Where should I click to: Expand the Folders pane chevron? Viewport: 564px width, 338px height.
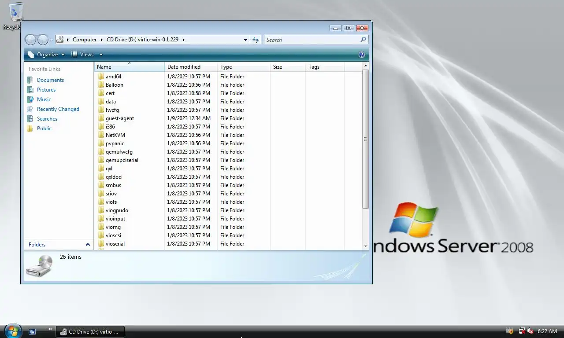[x=88, y=245]
